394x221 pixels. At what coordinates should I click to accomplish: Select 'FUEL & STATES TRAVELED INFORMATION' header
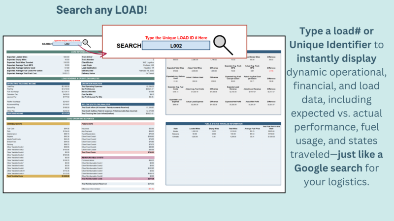tap(224, 124)
